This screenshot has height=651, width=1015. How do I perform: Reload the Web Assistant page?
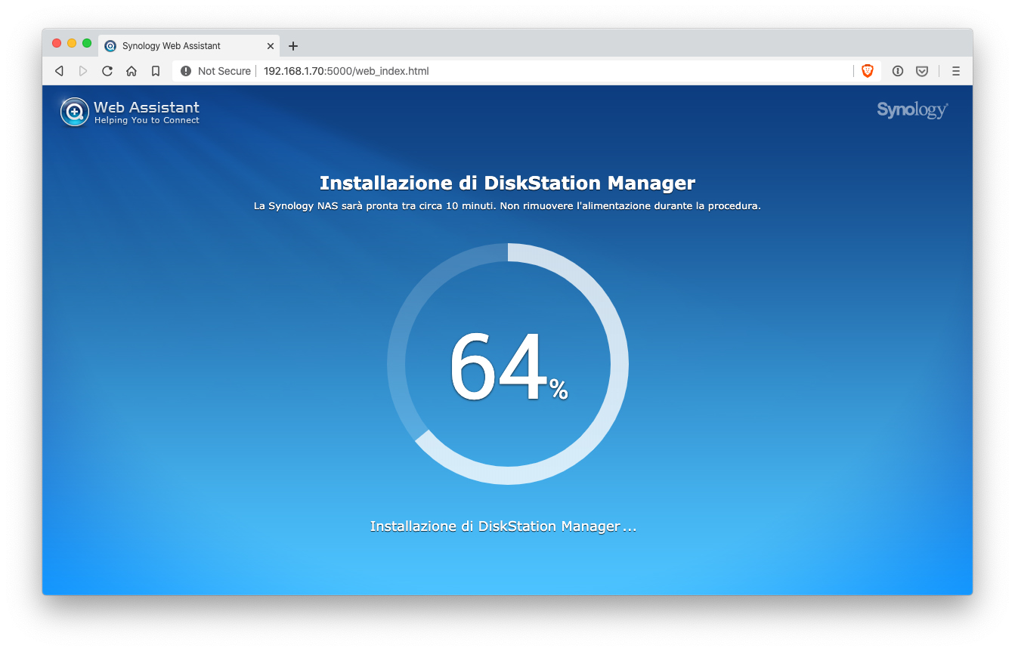click(107, 71)
